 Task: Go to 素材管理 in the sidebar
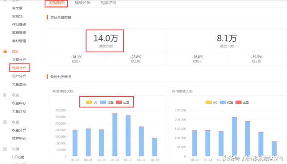(x=19, y=41)
